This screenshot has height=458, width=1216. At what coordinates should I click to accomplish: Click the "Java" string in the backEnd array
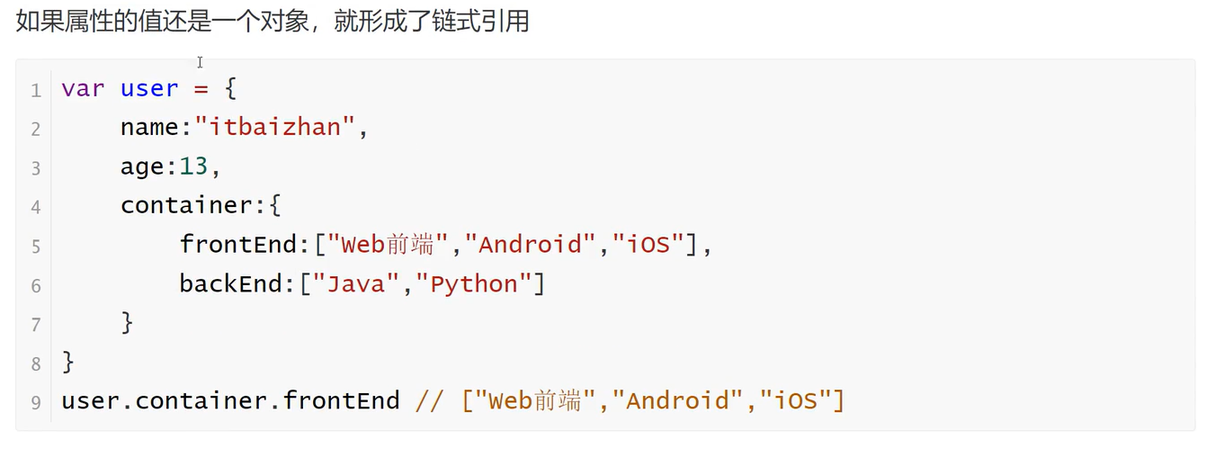pos(355,283)
